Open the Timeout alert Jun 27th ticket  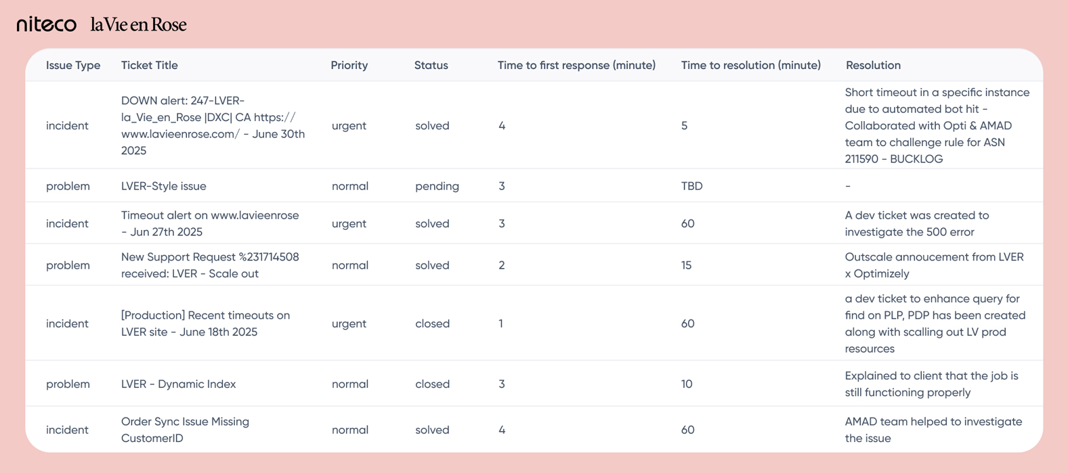[210, 223]
